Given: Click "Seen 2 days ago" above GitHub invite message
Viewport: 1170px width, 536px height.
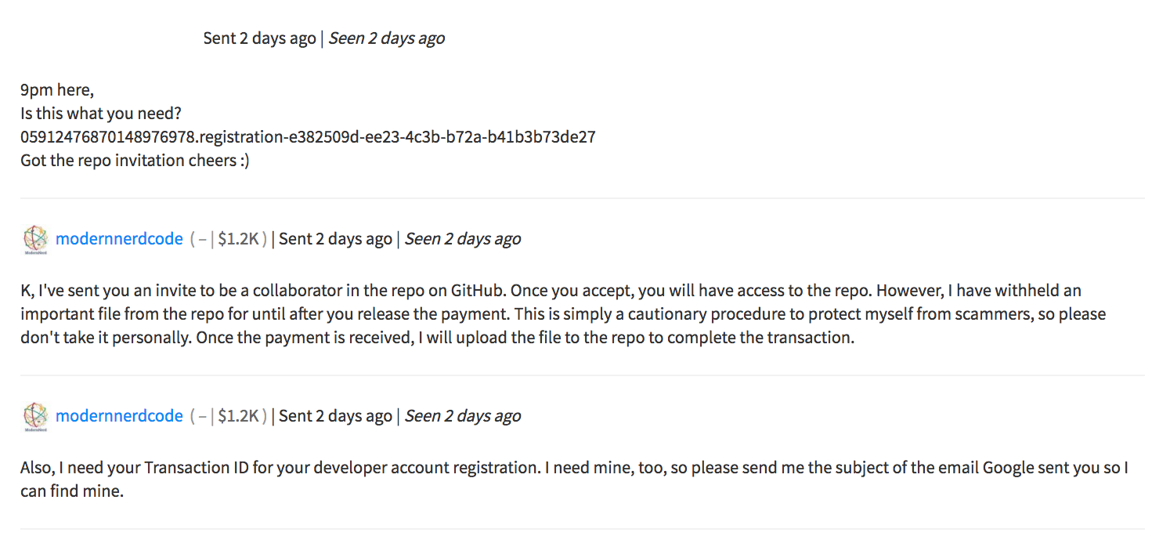Looking at the screenshot, I should tap(462, 239).
